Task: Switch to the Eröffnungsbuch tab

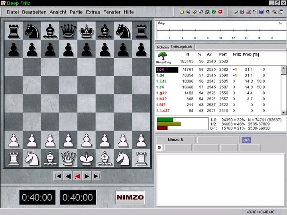Action: click(182, 47)
